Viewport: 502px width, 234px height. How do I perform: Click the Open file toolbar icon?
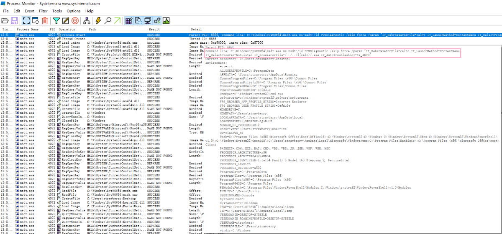point(5,20)
